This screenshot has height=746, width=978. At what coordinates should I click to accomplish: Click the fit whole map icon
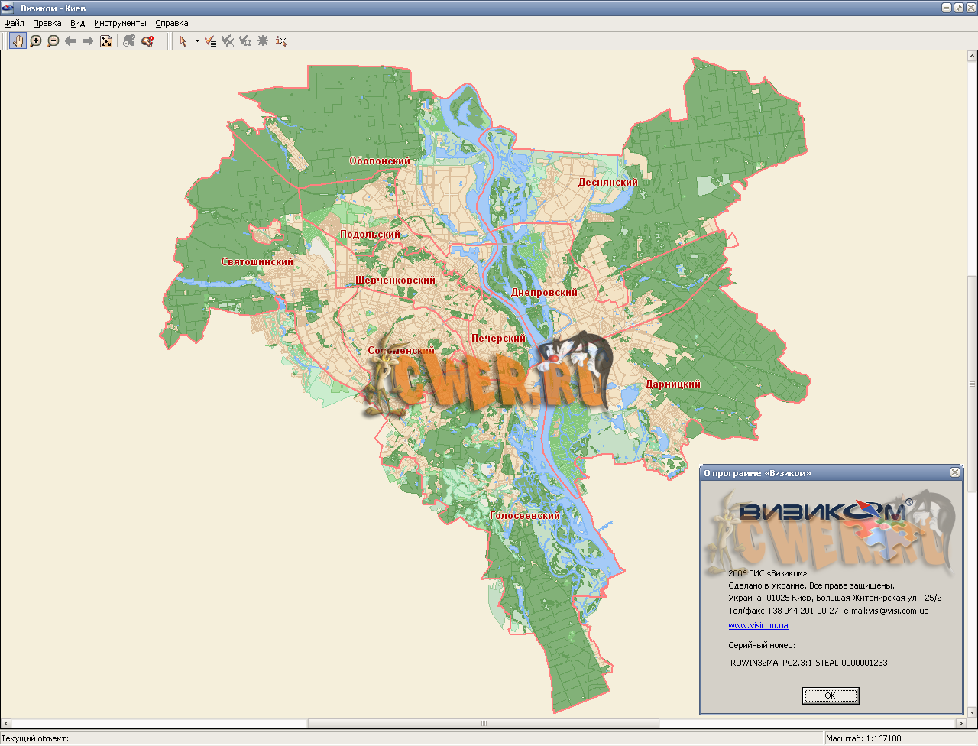point(106,41)
